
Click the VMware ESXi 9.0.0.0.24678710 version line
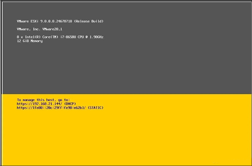60,21
